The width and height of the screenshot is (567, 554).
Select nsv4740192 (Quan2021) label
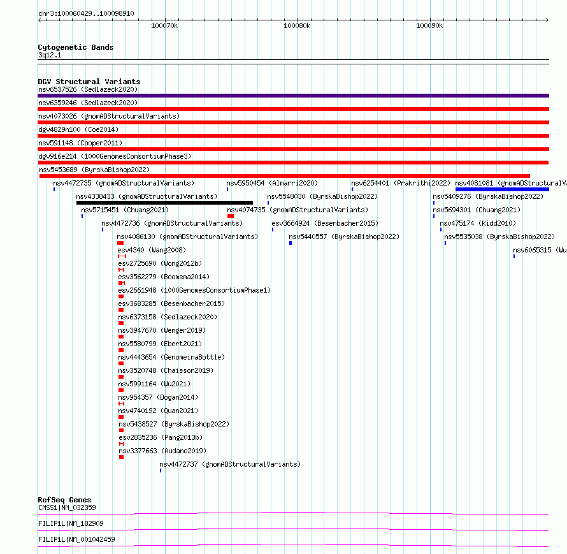[x=158, y=411]
